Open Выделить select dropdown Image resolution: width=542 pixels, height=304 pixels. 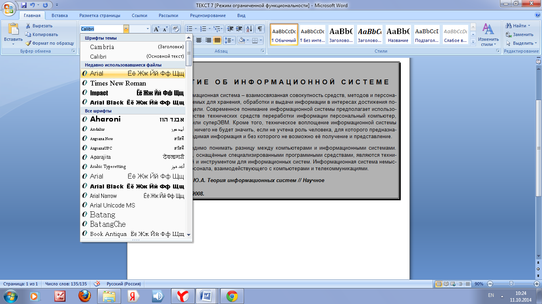[522, 43]
